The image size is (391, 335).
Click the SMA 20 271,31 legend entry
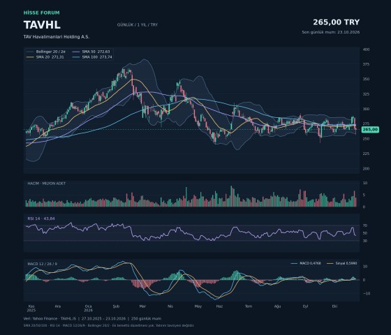(45, 57)
